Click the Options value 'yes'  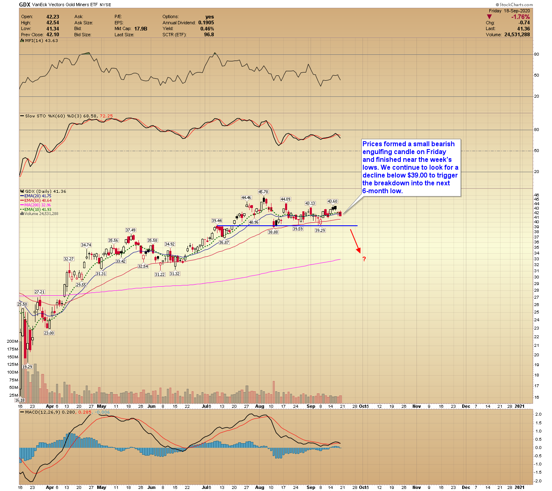coord(210,17)
